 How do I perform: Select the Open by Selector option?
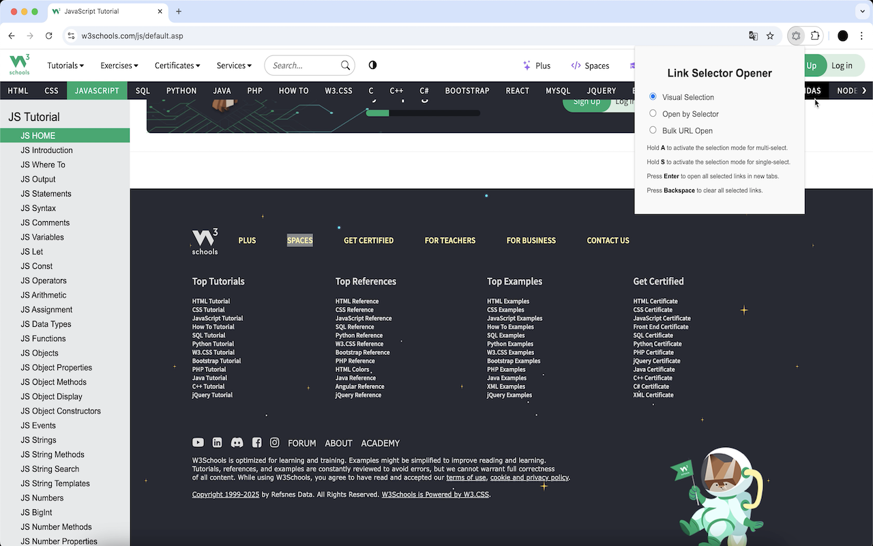[x=653, y=113]
